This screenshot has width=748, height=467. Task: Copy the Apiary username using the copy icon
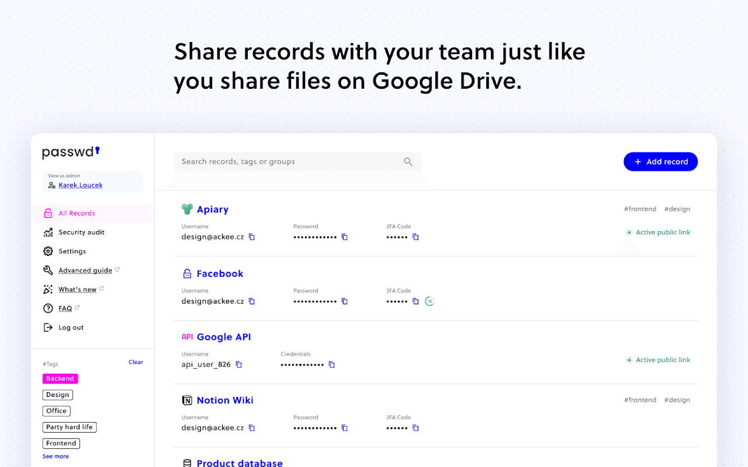pos(251,236)
